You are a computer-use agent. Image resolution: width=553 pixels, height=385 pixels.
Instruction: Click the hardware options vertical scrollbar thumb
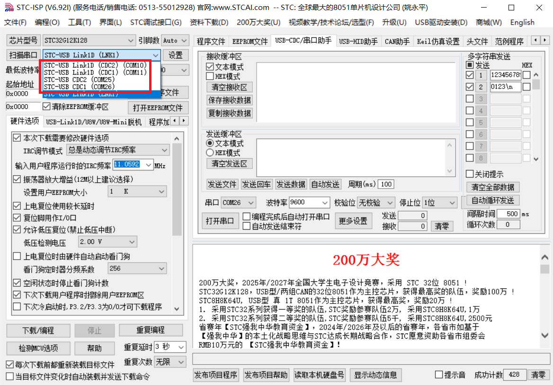177,189
